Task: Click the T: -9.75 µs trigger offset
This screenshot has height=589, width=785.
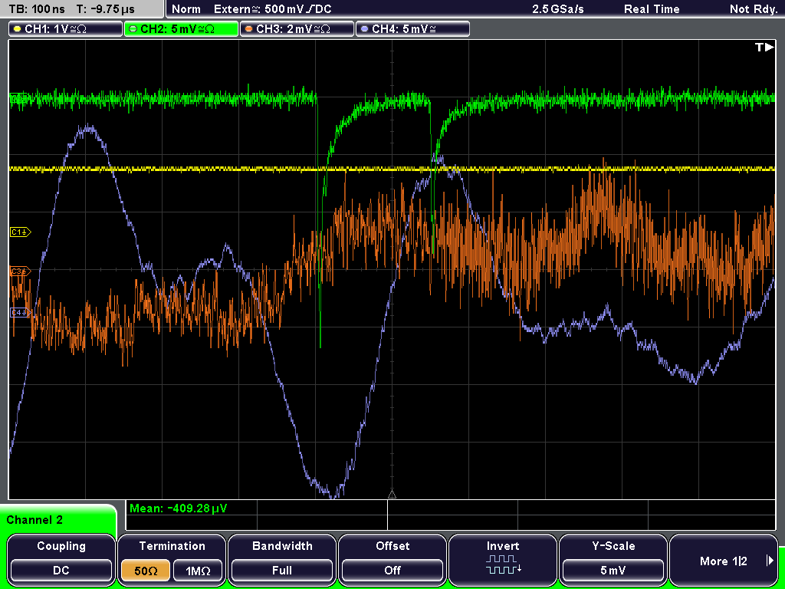Action: 106,9
